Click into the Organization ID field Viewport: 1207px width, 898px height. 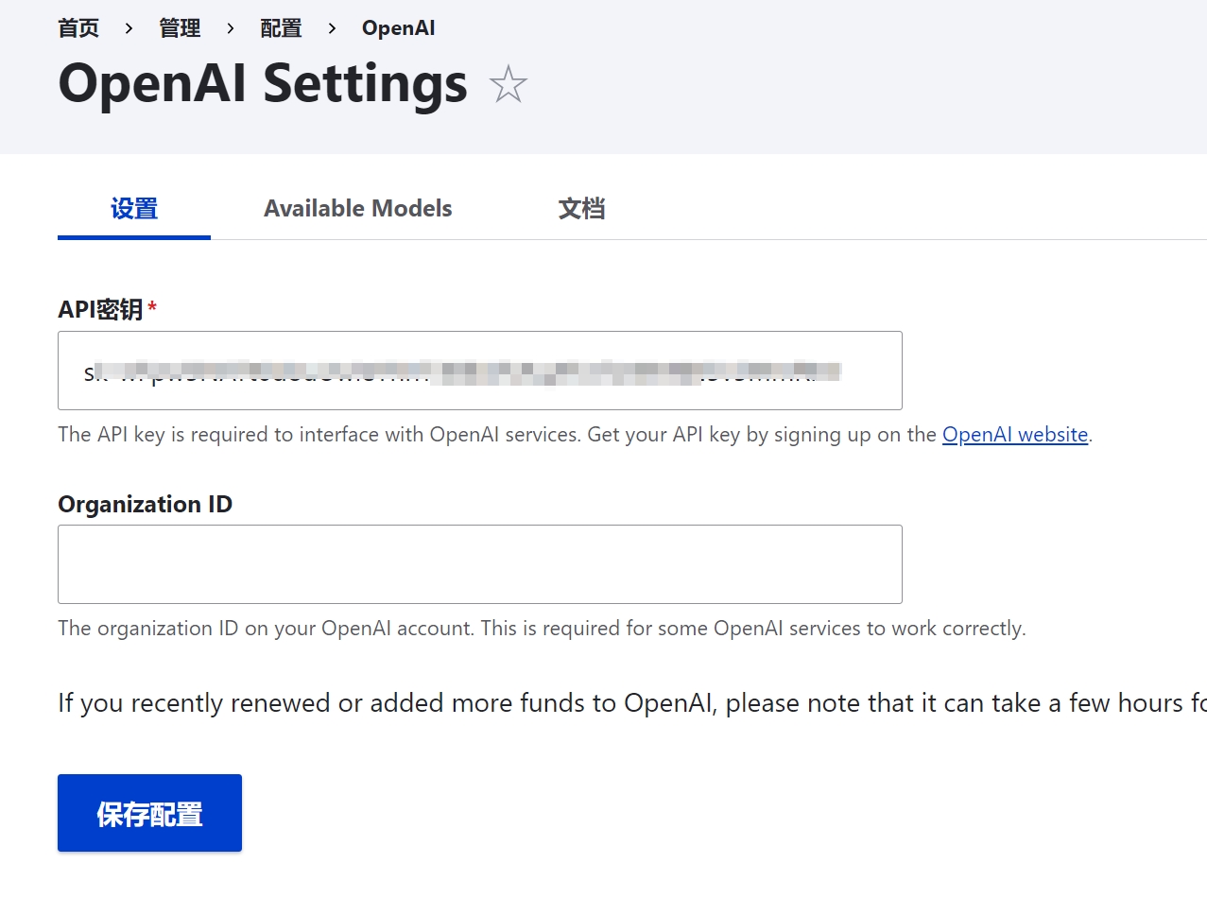click(x=480, y=564)
